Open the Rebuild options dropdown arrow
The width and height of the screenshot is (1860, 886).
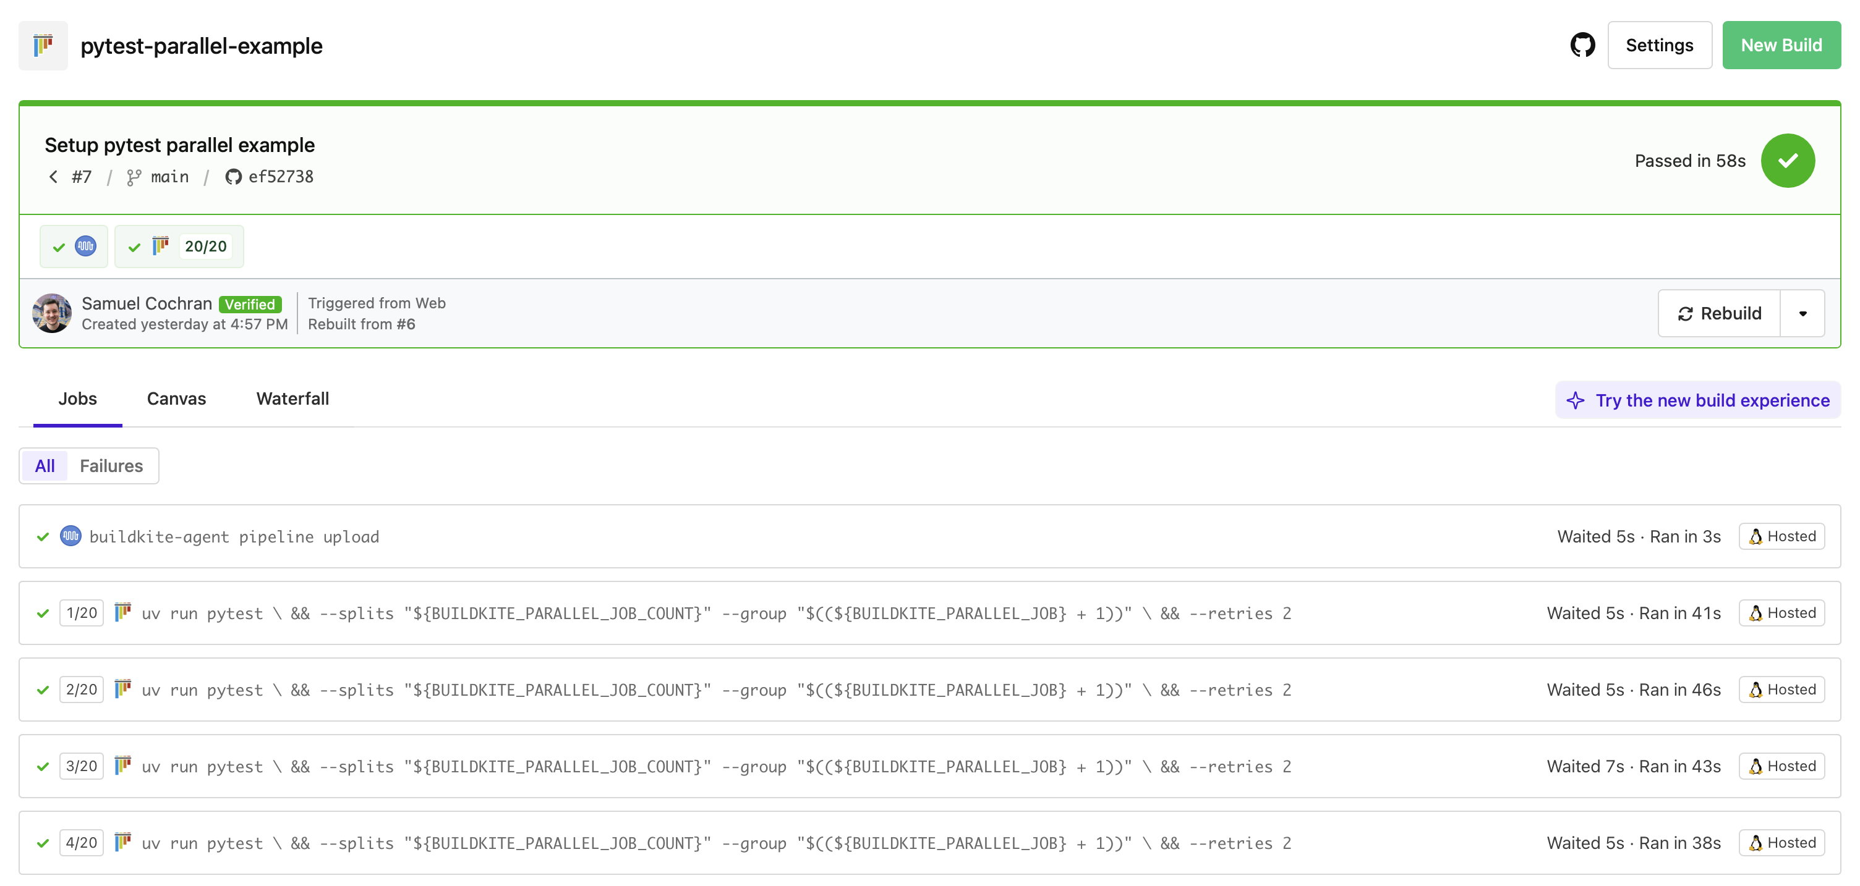tap(1802, 314)
